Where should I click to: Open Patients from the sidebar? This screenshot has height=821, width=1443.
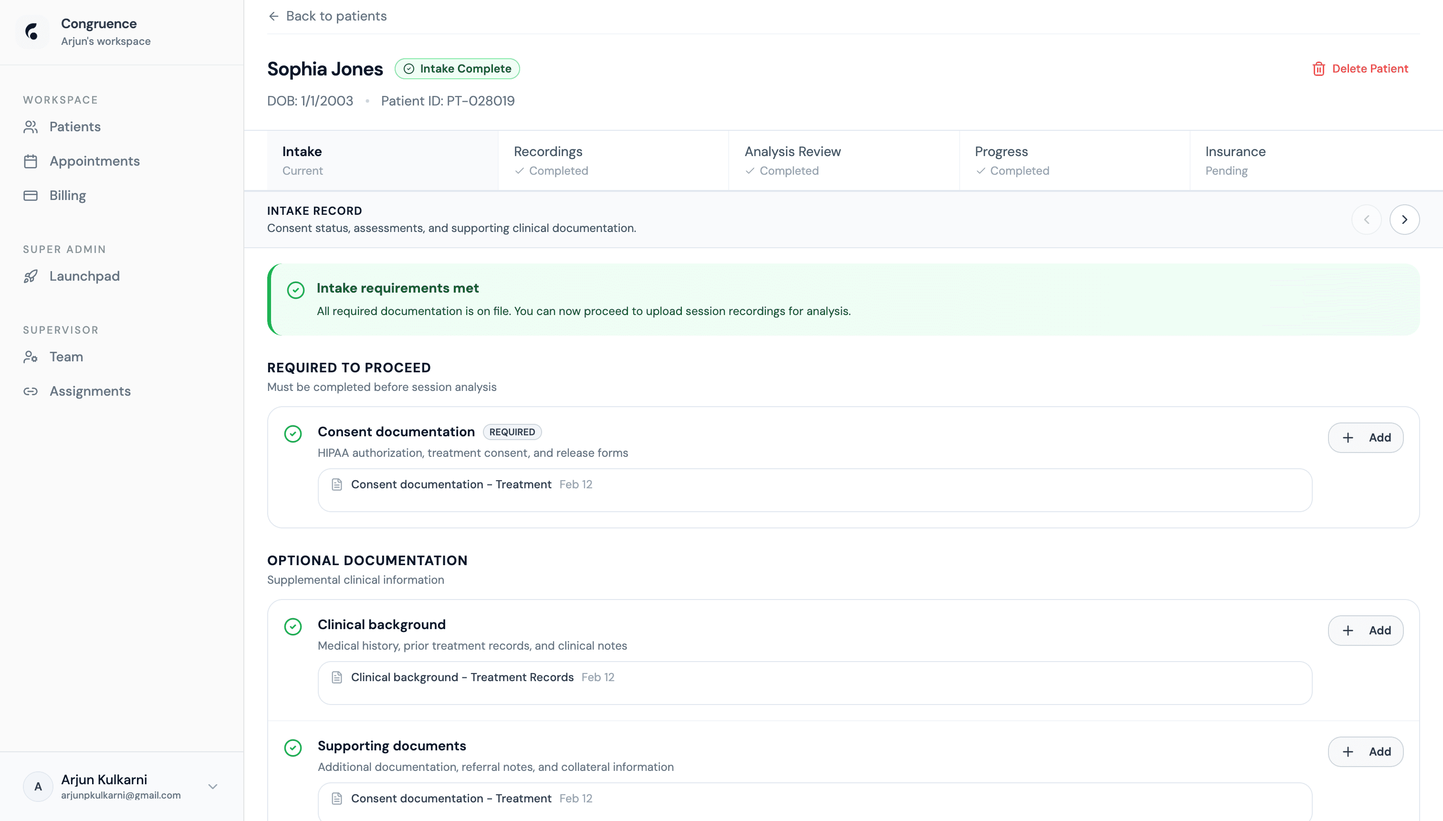pyautogui.click(x=74, y=127)
